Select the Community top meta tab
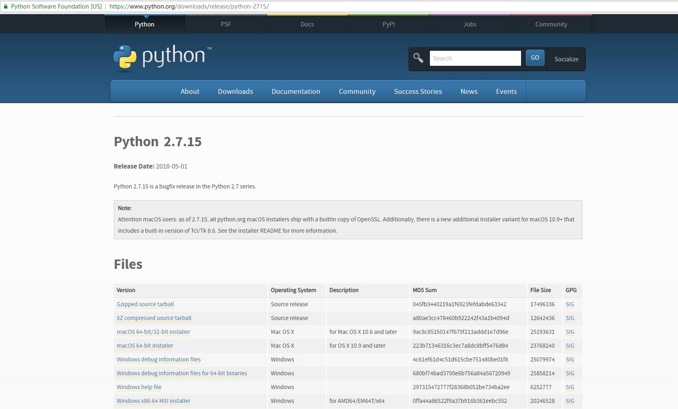 point(552,24)
